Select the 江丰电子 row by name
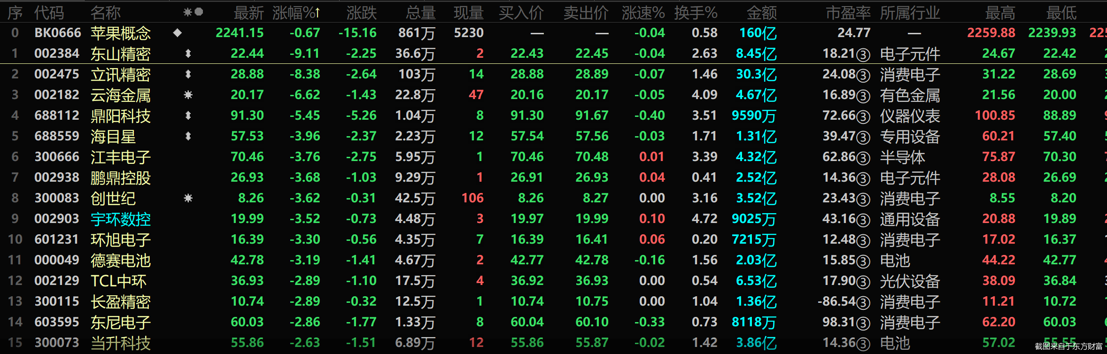 tap(121, 157)
